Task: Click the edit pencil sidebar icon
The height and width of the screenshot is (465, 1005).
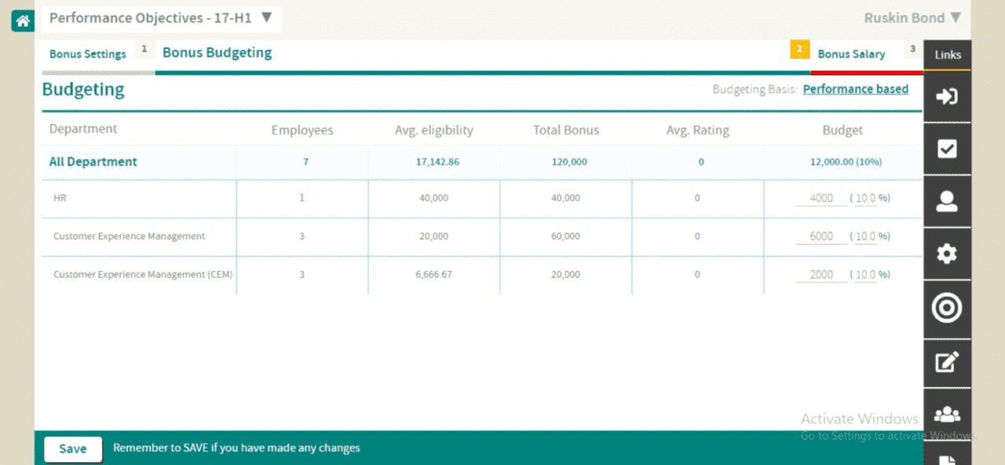Action: pyautogui.click(x=947, y=362)
